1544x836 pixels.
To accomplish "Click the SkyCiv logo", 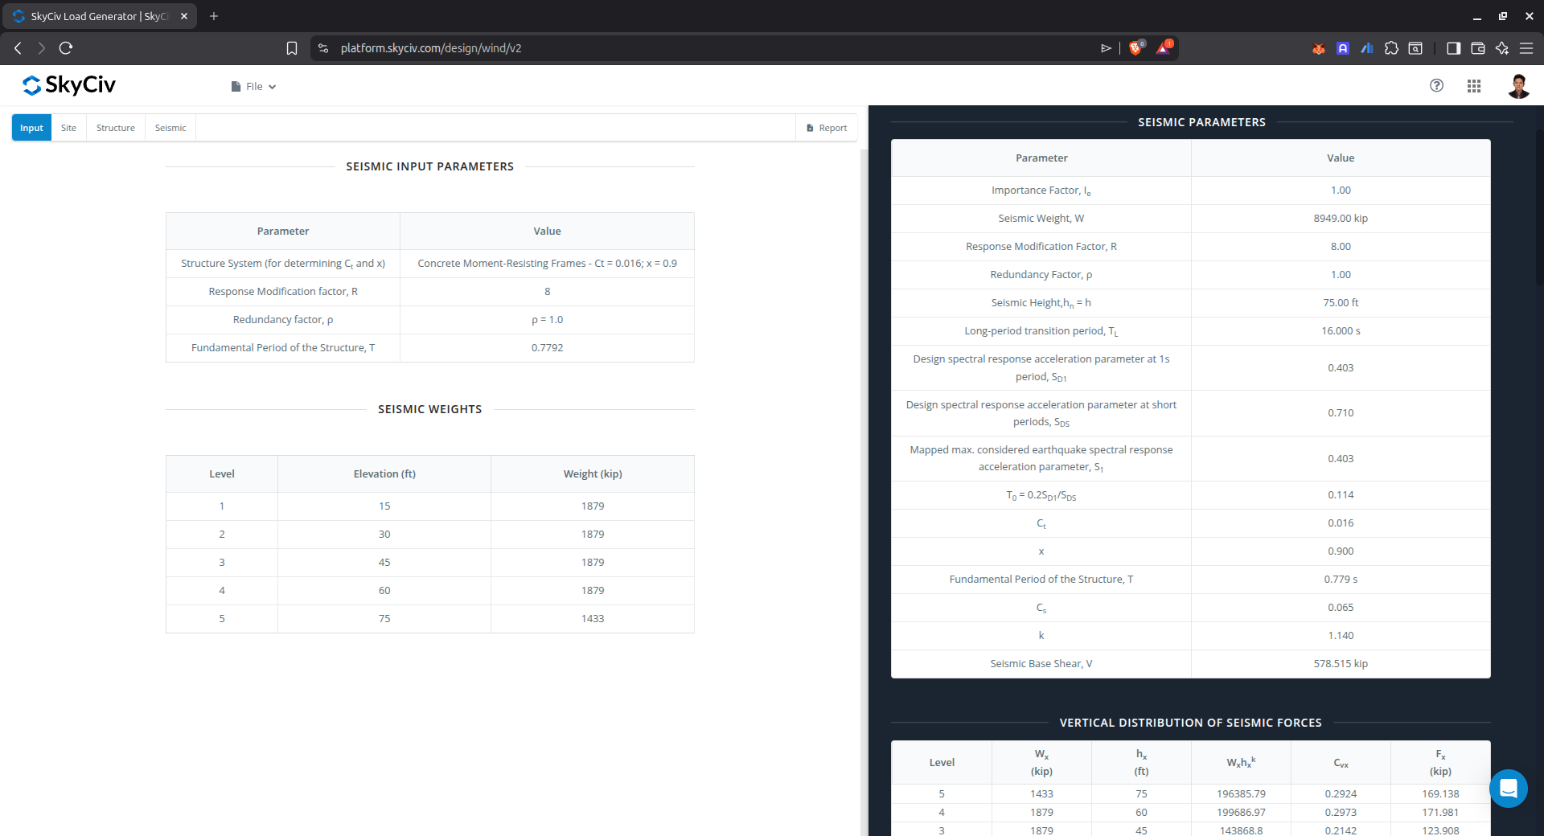I will pyautogui.click(x=69, y=85).
